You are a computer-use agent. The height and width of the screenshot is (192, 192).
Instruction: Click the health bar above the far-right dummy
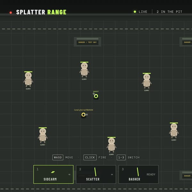174,123
